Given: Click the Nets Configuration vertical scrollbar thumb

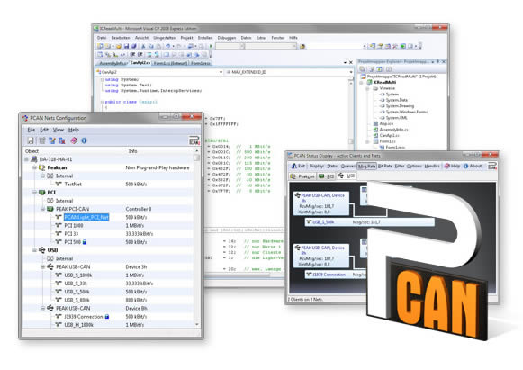Looking at the screenshot, I should [x=197, y=158].
